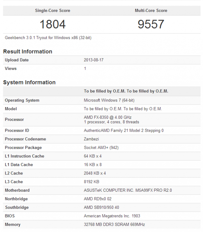Click the Processor Codename label
This screenshot has width=203, height=232.
[x=25, y=139]
